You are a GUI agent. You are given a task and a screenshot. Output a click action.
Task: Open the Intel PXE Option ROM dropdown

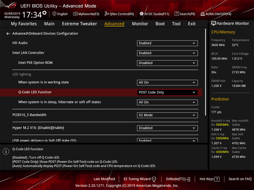click(x=167, y=63)
